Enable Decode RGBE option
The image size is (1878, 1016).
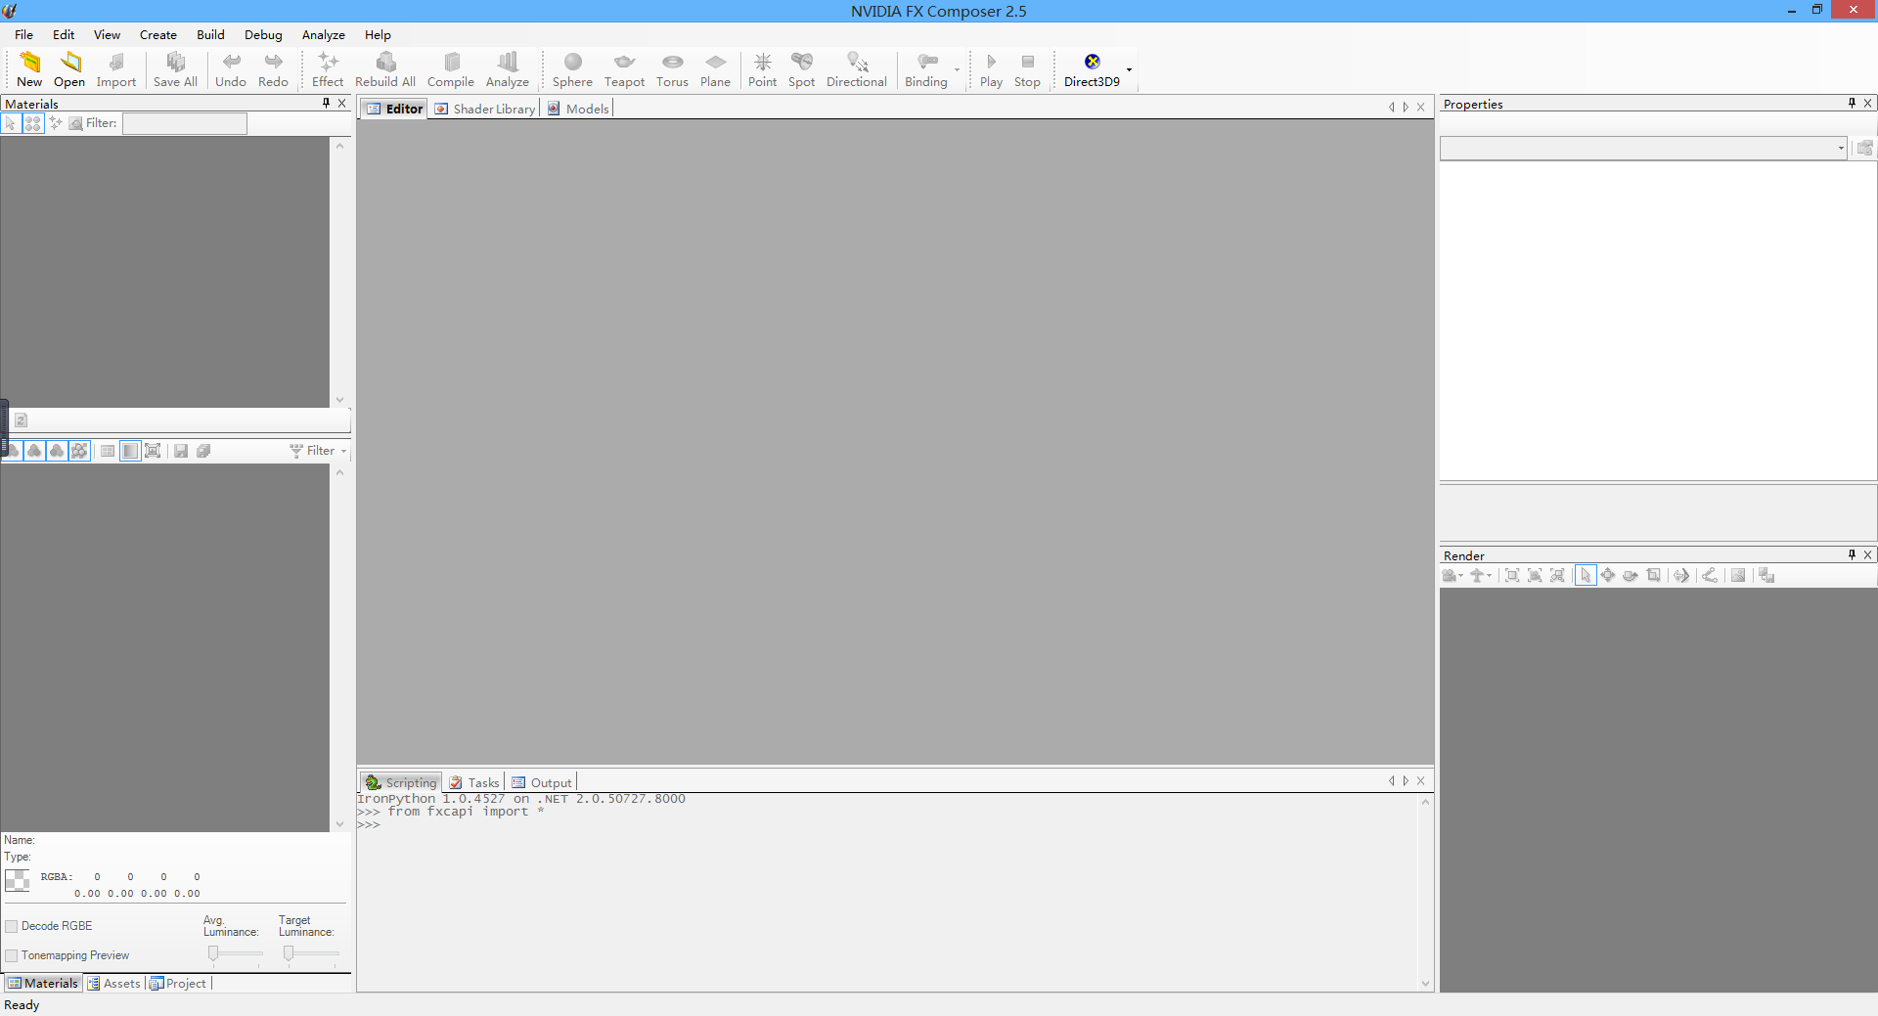coord(12,925)
